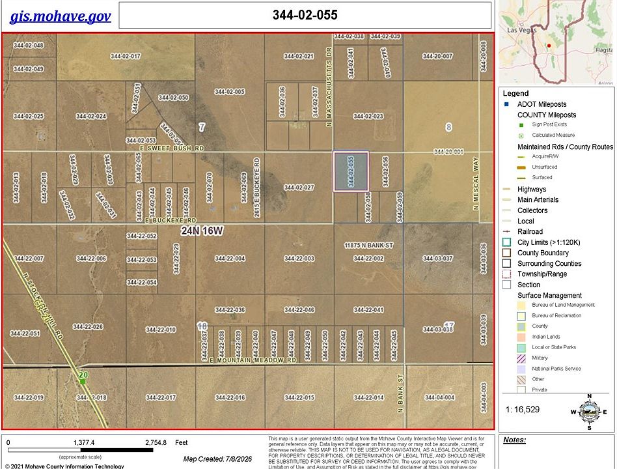Select parcel label 344-20-007
This screenshot has width=617, height=469.
437,56
